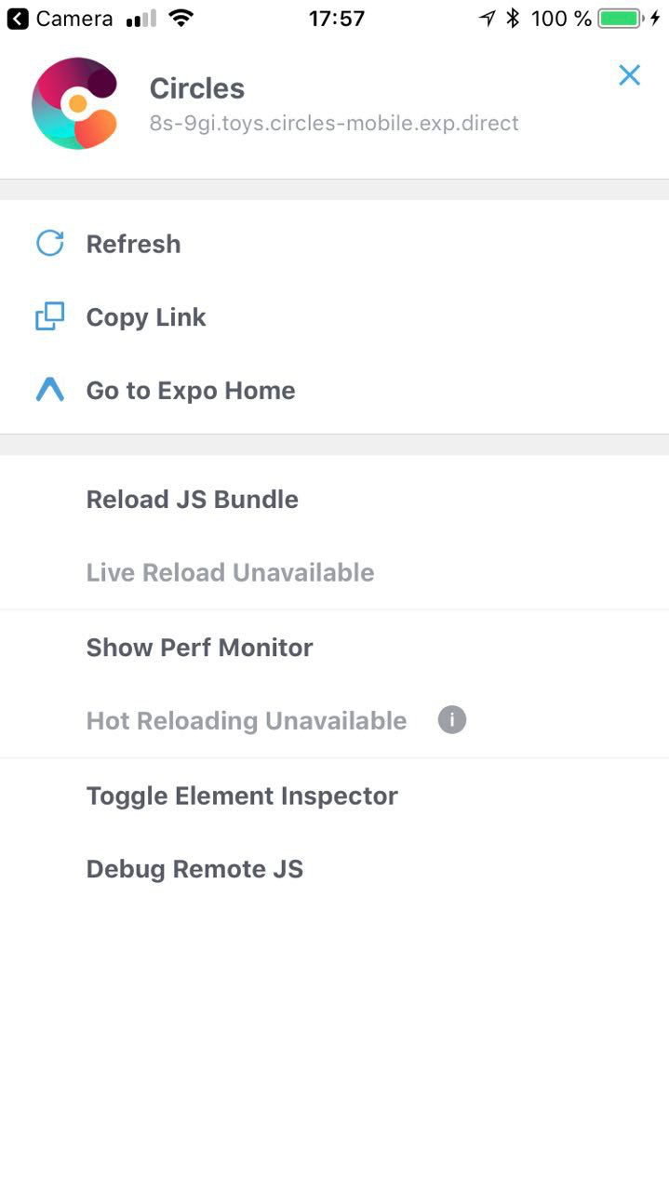Toggle Element Inspector
The width and height of the screenshot is (669, 1191).
click(x=241, y=795)
